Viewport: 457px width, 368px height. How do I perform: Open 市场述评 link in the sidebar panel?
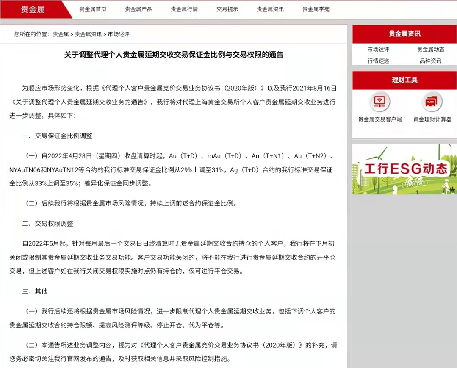point(378,50)
